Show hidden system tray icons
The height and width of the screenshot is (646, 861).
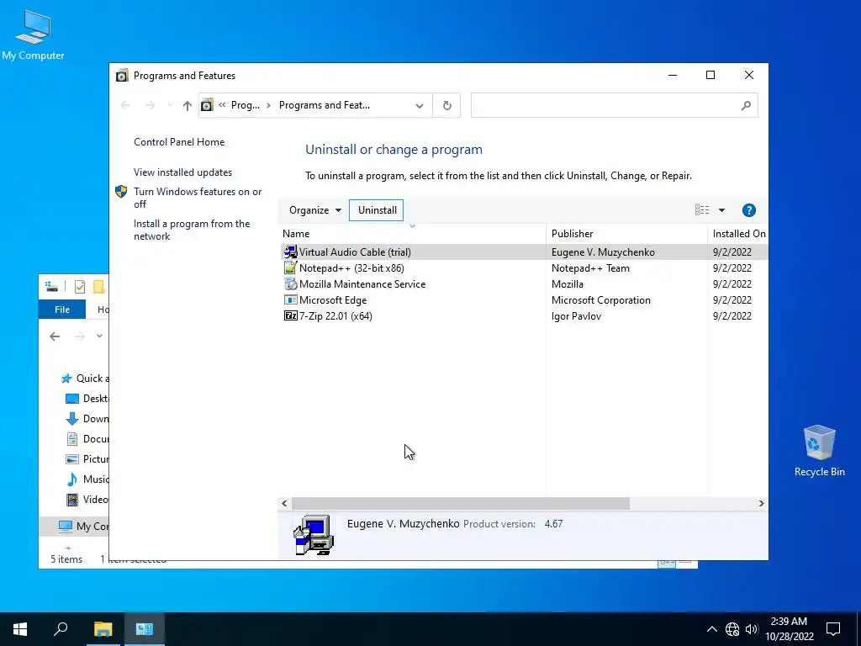pos(711,629)
